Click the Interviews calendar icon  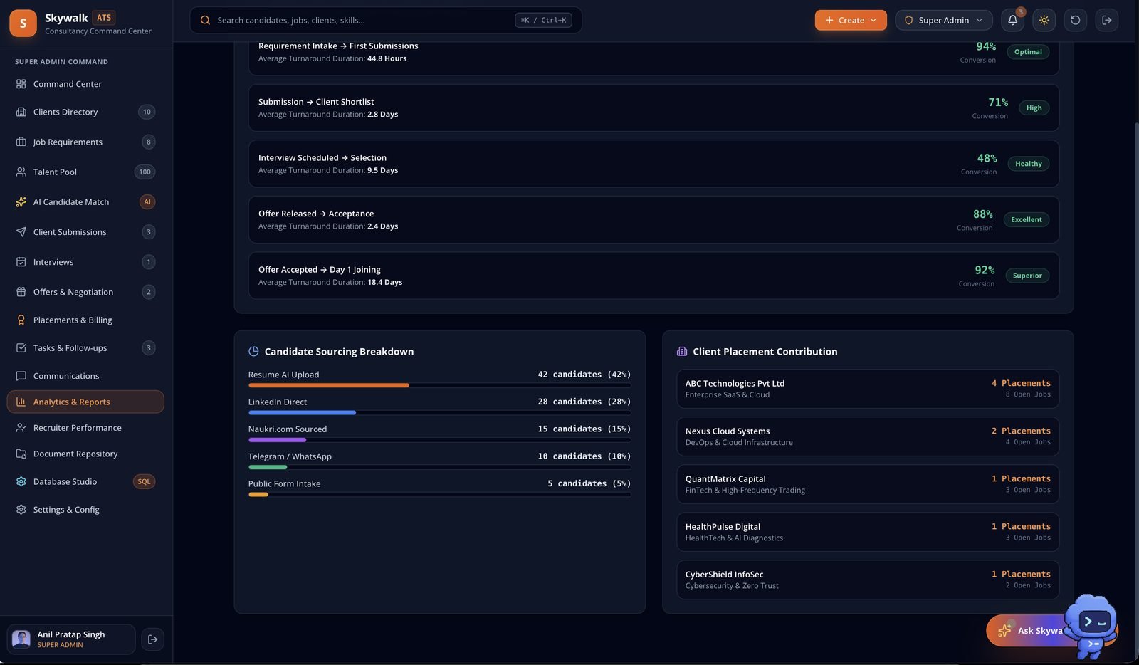point(21,262)
